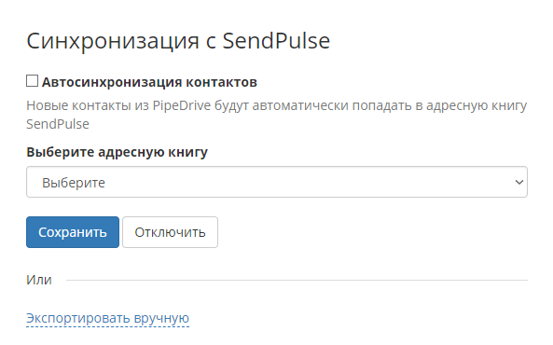The width and height of the screenshot is (553, 345).
Task: Open the Экспортировать вручную link
Action: coord(107,318)
